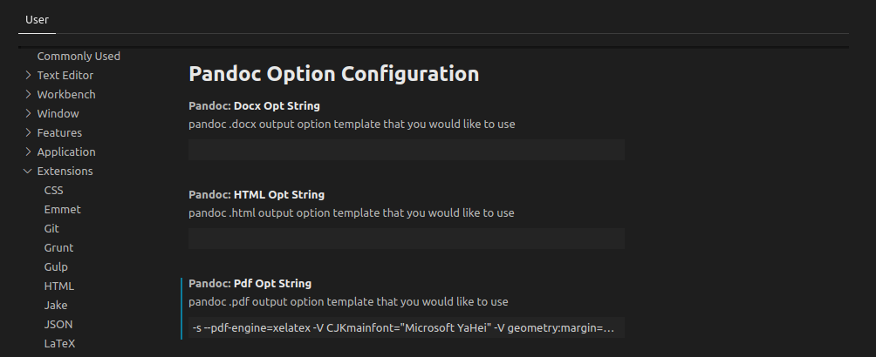The image size is (876, 357).
Task: Open Emmet extension settings
Action: click(62, 209)
